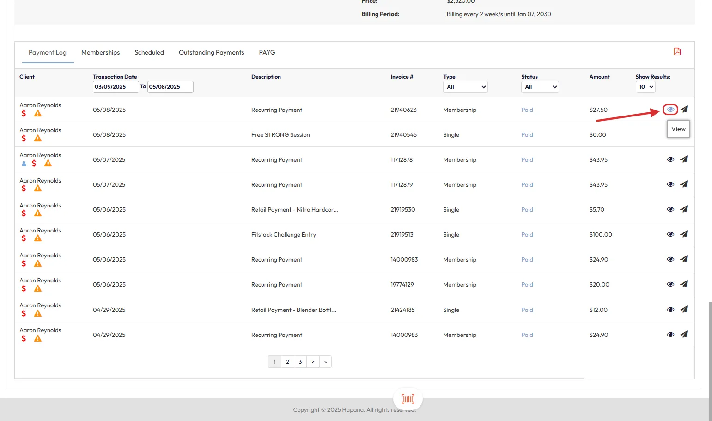
Task: Click the blue person icon under Aaron Reynolds
Action: point(24,164)
